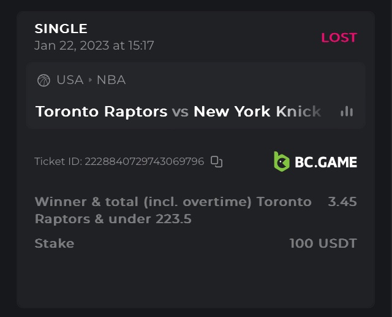Screen dimensions: 392x317
Task: Click the 'vs' text in match title
Action: coord(180,112)
